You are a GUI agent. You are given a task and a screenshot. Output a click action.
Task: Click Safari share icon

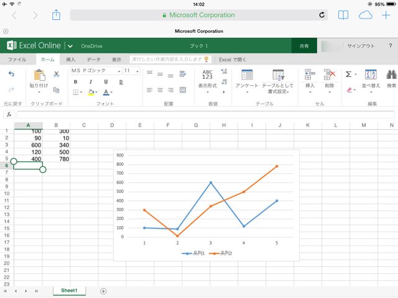click(56, 15)
